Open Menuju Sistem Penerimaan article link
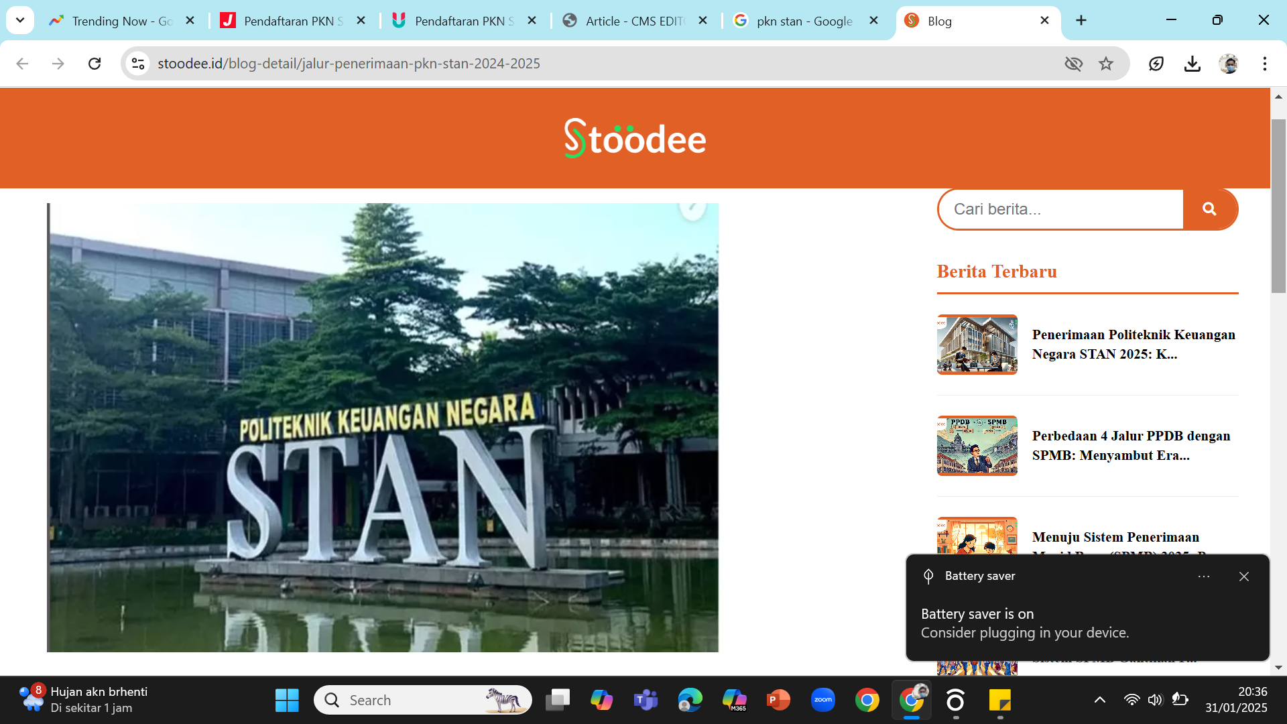 pyautogui.click(x=1115, y=537)
